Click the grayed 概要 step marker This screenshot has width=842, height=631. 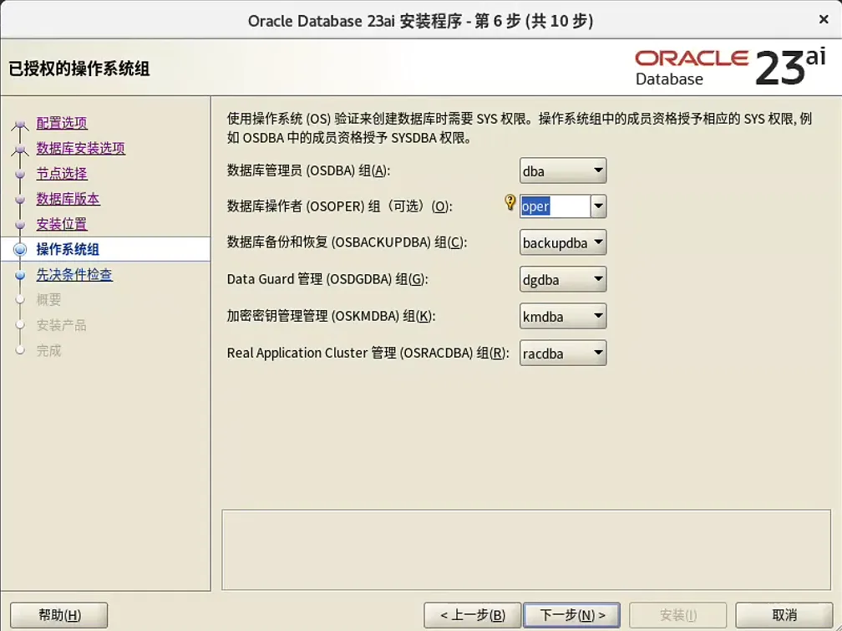[x=18, y=299]
